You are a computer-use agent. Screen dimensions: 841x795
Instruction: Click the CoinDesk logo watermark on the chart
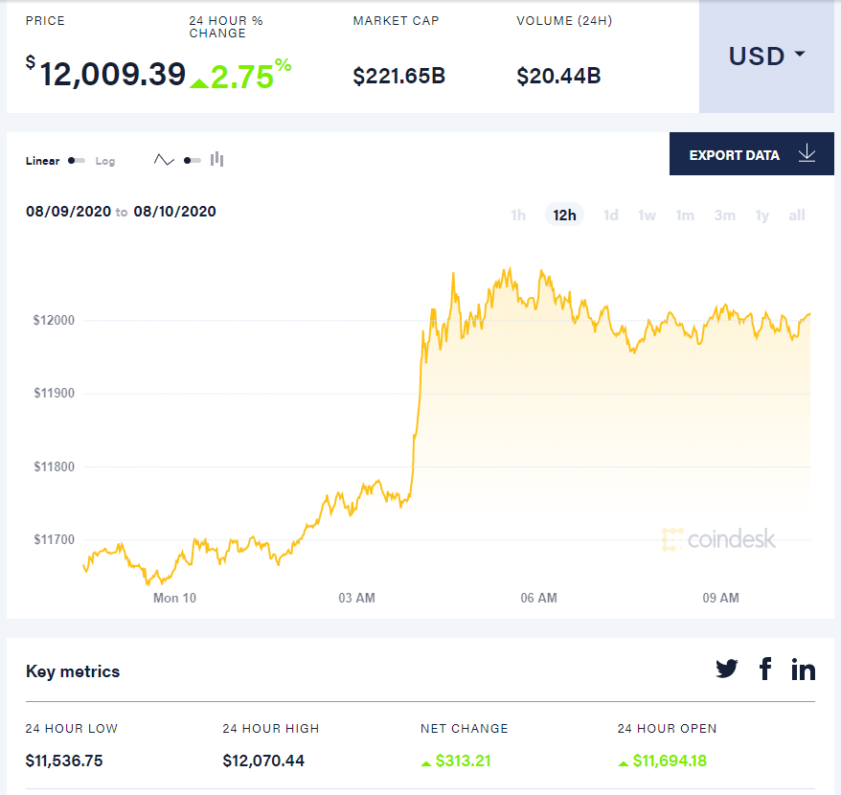[x=720, y=540]
